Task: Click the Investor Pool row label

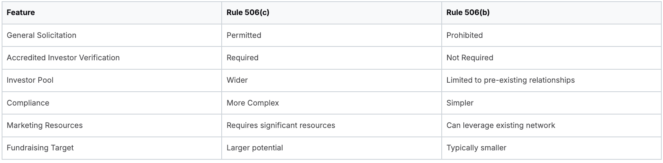Action: 30,80
